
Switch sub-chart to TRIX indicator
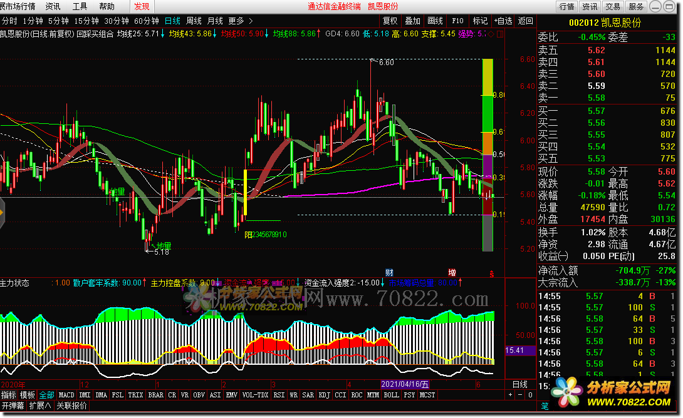[x=135, y=395]
